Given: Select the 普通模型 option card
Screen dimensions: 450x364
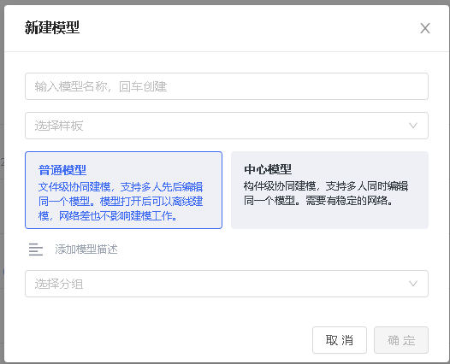Looking at the screenshot, I should [124, 190].
